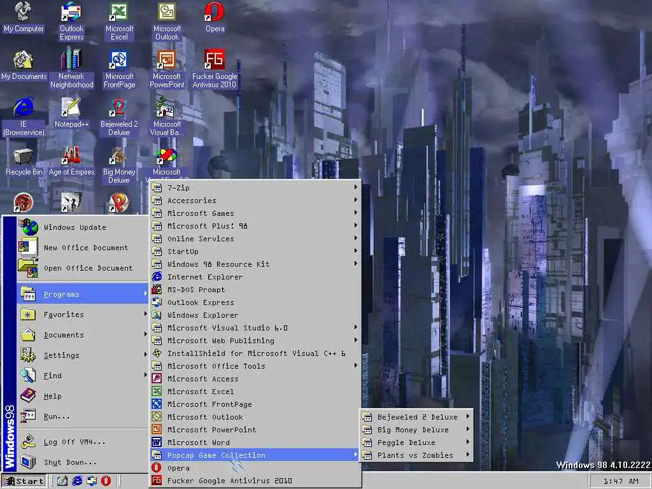Click the taskbar clock showing 1:47 AM
Viewport: 652px width, 489px height.
pyautogui.click(x=620, y=481)
